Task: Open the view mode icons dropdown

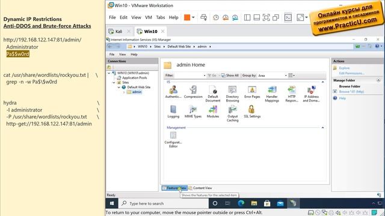Action: (291, 76)
